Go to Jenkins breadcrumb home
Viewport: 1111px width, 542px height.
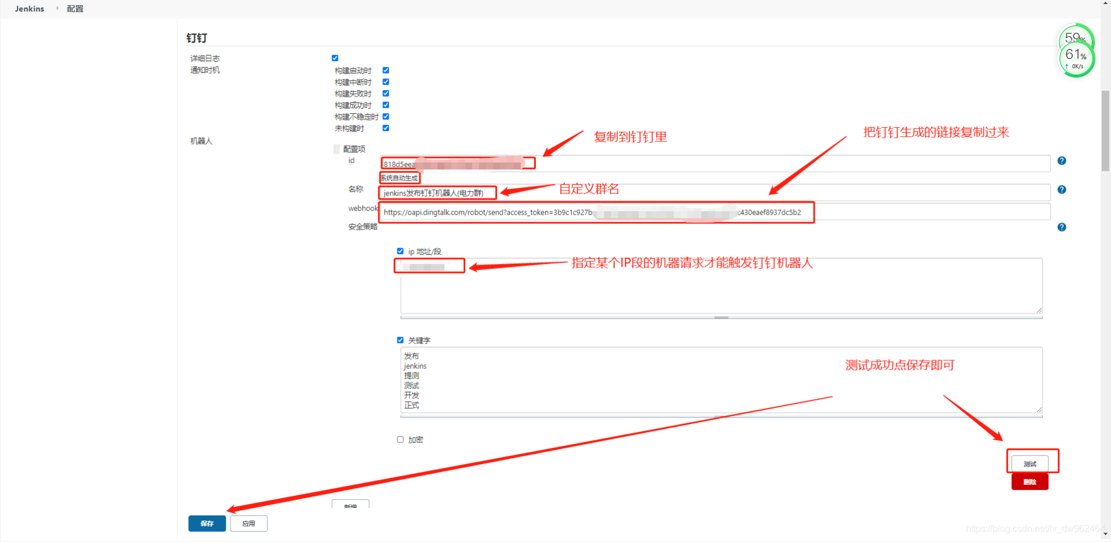[x=30, y=9]
